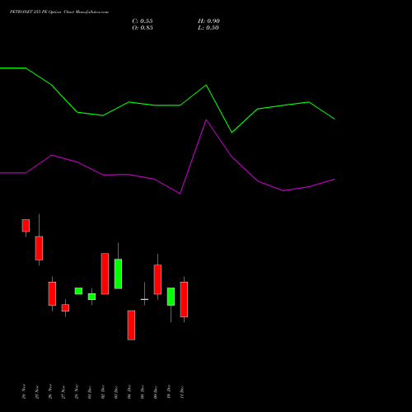Click the close value C: 0.55

(x=143, y=21)
